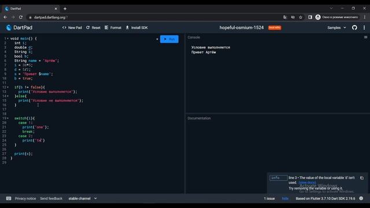Click the hopeful-osmium-1524 pad name
The width and height of the screenshot is (370, 208).
(242, 28)
